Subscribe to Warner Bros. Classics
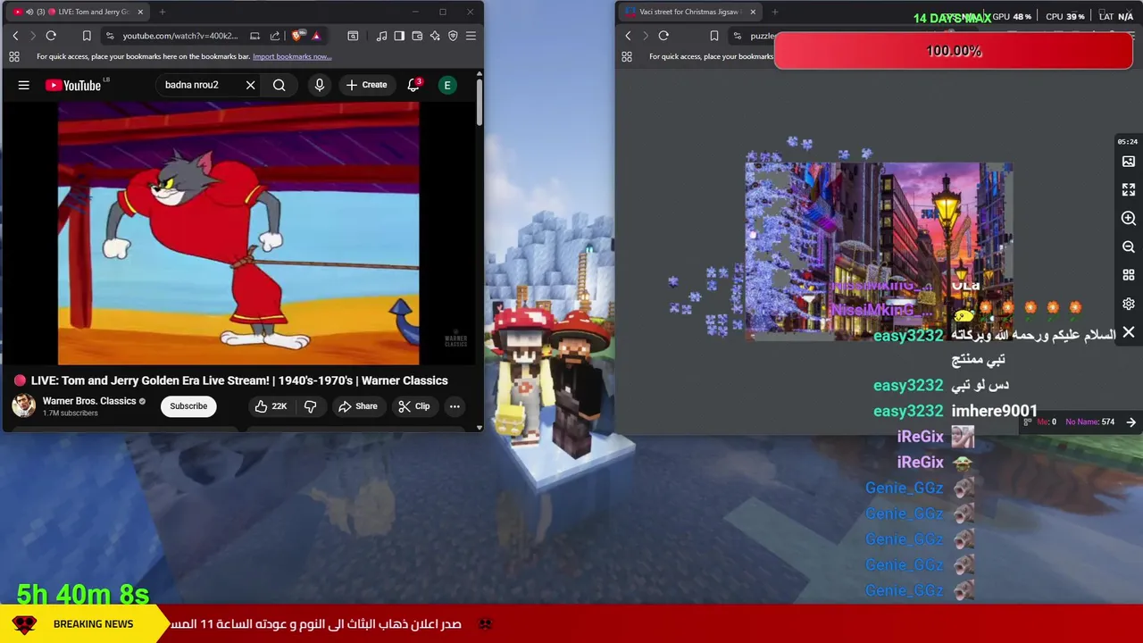 coord(188,406)
